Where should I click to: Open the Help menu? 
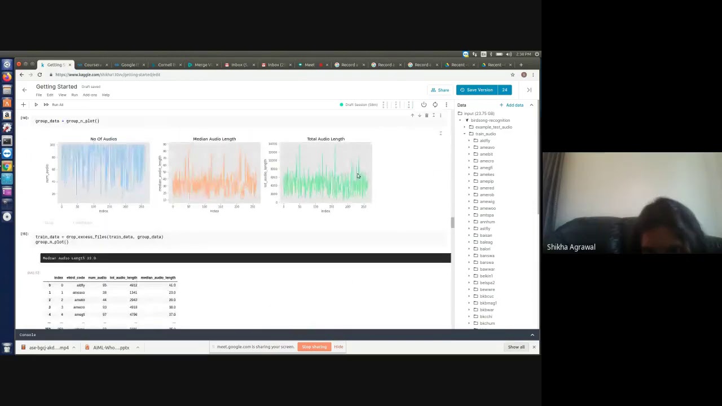(105, 95)
